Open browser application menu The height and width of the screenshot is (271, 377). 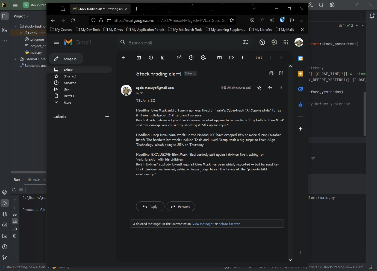click(x=302, y=20)
